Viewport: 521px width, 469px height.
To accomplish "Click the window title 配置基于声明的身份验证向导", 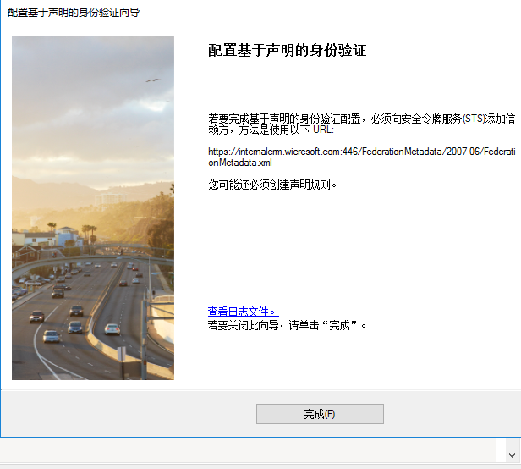I will [x=74, y=13].
